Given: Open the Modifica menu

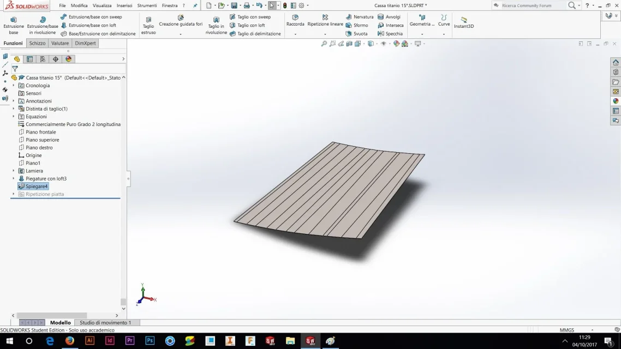Looking at the screenshot, I should [79, 5].
